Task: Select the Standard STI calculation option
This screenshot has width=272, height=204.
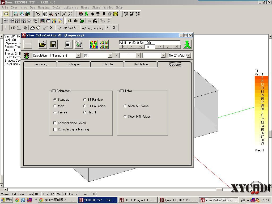Action: coord(62,100)
